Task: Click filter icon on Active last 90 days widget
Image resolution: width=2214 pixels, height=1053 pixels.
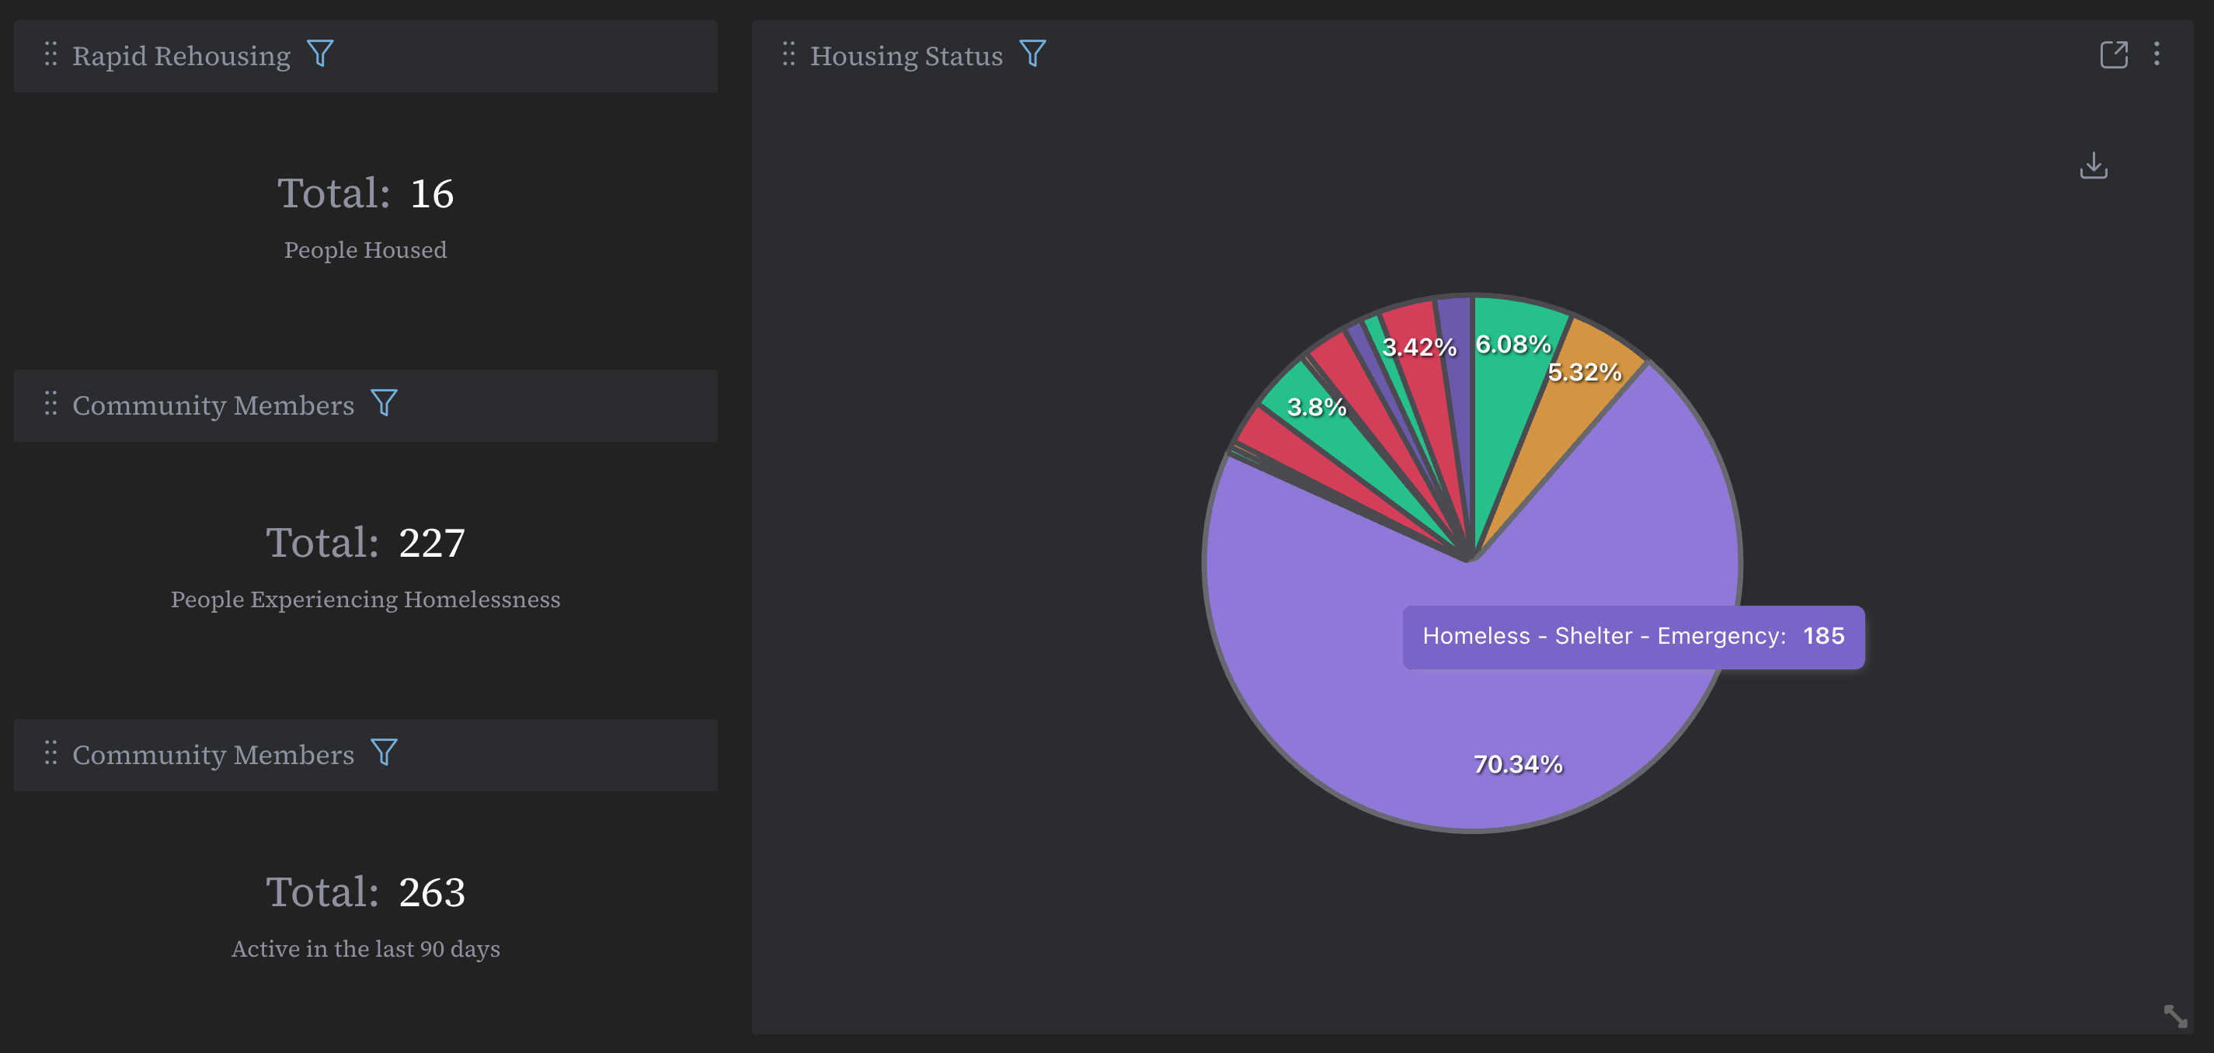Action: [x=383, y=752]
